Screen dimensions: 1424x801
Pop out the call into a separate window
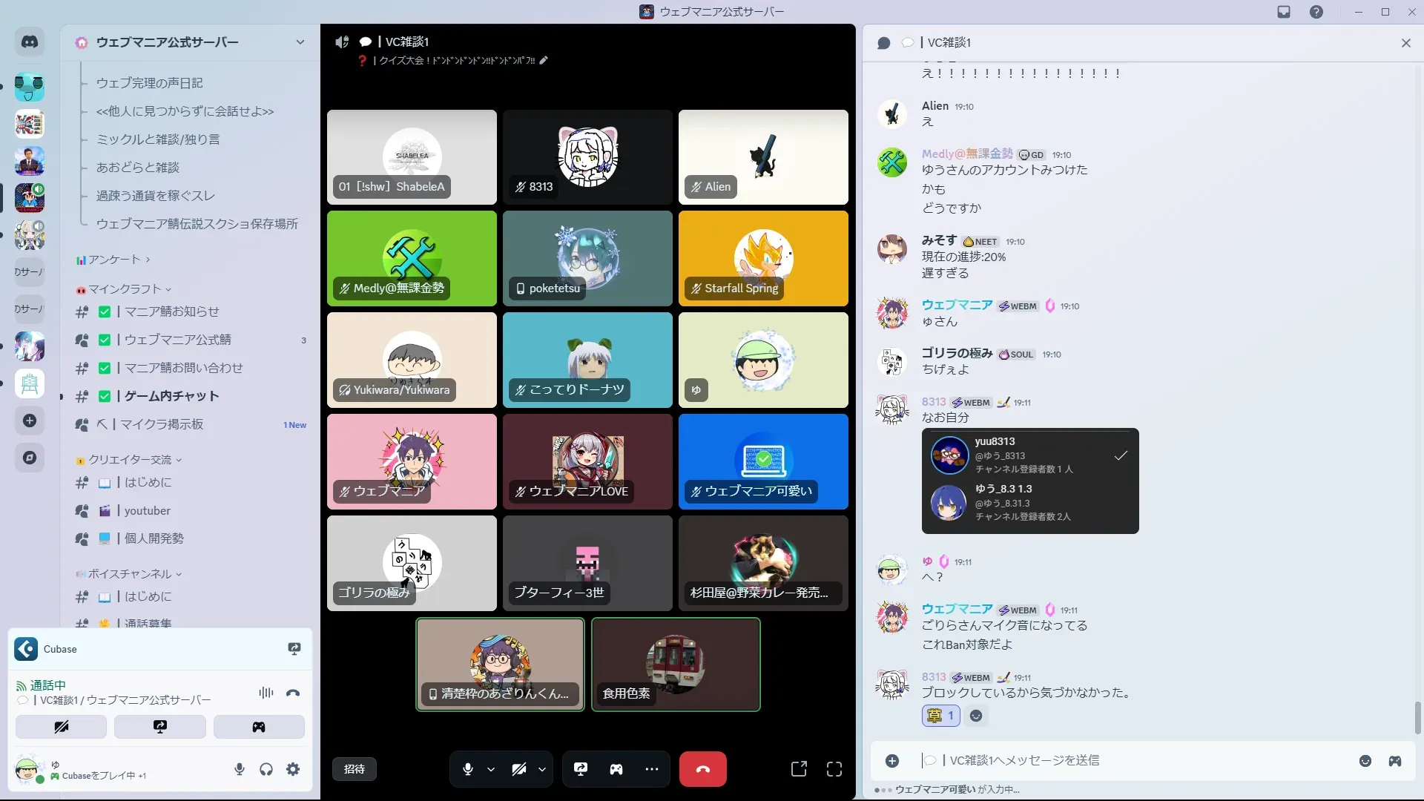click(799, 769)
